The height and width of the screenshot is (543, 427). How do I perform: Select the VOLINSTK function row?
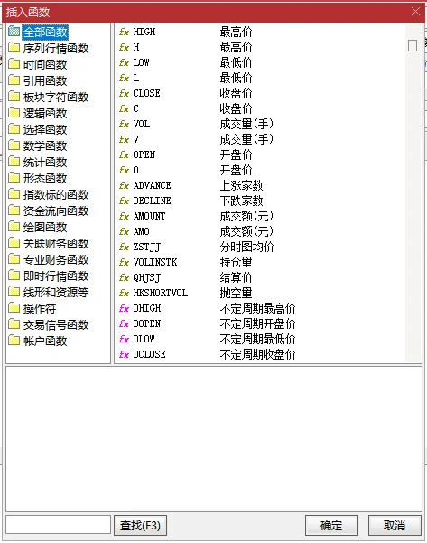261,262
